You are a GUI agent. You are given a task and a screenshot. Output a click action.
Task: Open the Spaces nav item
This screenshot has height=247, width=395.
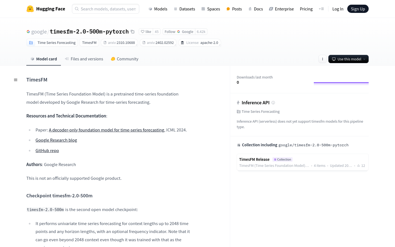tap(211, 9)
